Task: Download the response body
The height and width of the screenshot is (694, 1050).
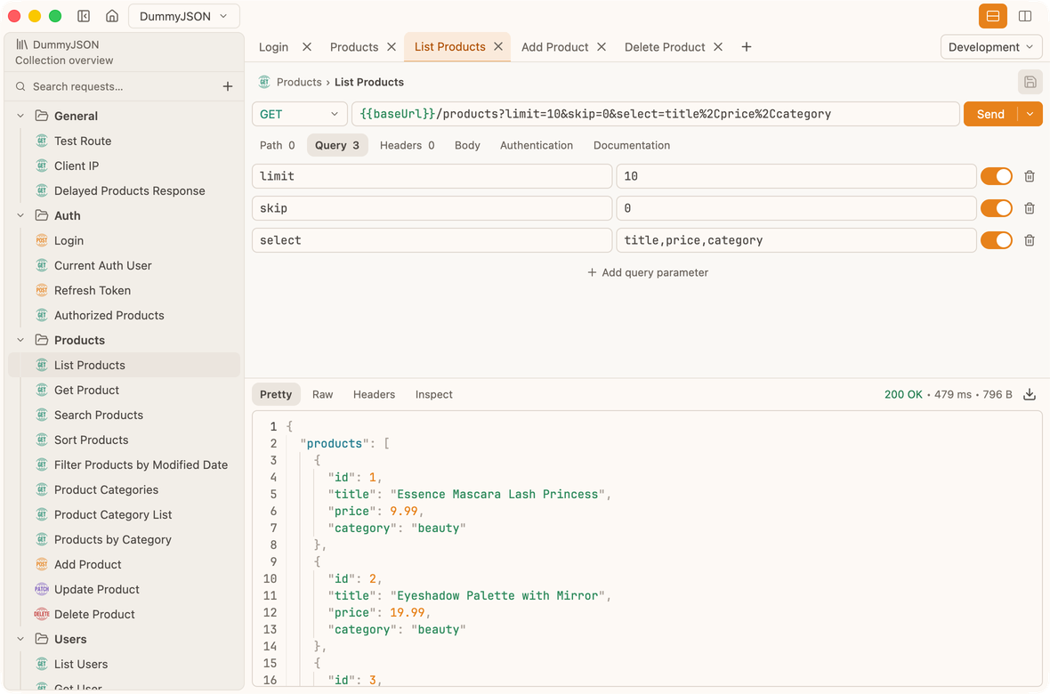Action: 1030,394
